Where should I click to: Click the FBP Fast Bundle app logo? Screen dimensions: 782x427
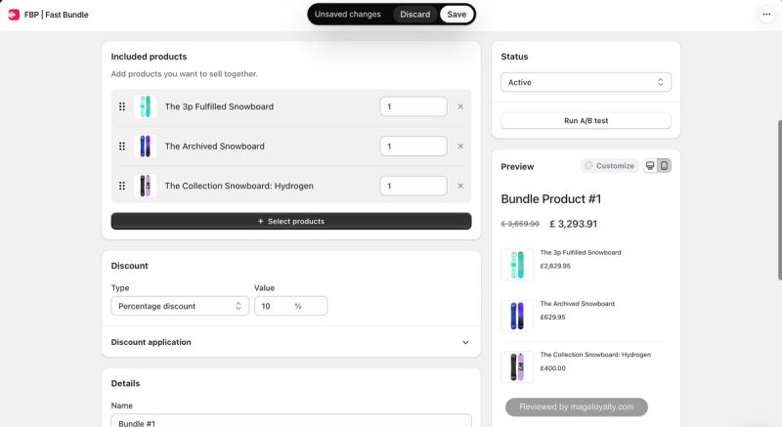[x=14, y=15]
